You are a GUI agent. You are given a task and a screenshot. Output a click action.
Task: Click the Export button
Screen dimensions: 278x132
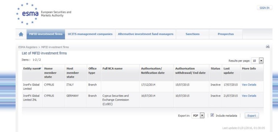pyautogui.click(x=252, y=116)
